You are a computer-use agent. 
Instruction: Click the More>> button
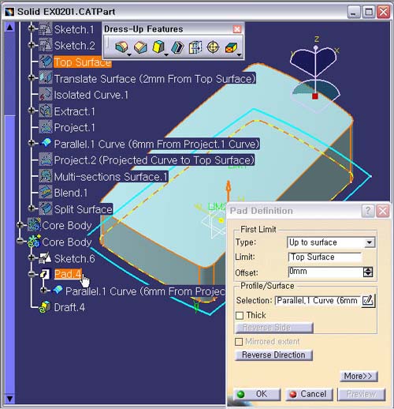(359, 376)
